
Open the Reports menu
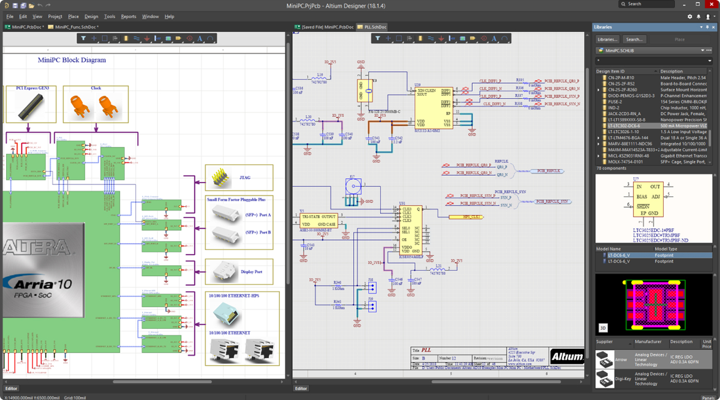pos(128,16)
